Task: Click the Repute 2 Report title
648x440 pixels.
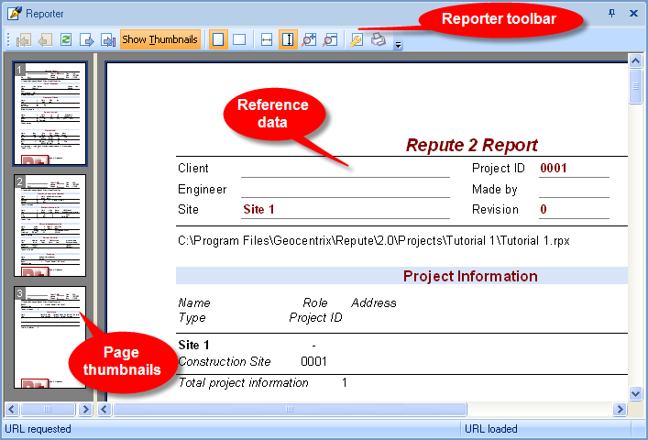Action: 471,145
